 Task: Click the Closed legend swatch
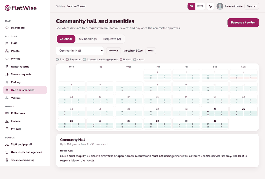135,60
